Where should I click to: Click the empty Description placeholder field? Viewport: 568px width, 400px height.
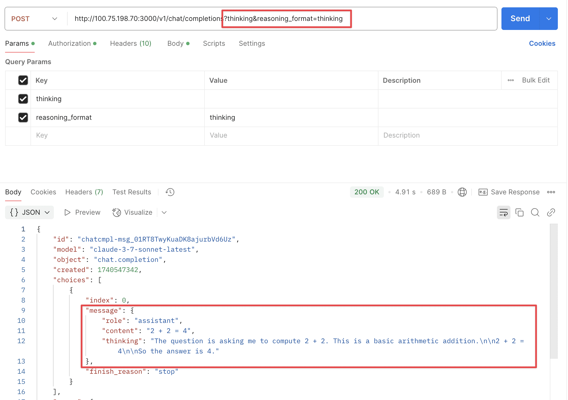tap(468, 135)
